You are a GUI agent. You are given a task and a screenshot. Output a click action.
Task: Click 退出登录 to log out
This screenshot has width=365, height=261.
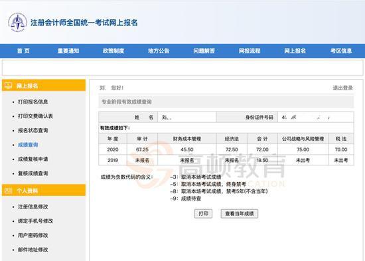(342, 88)
